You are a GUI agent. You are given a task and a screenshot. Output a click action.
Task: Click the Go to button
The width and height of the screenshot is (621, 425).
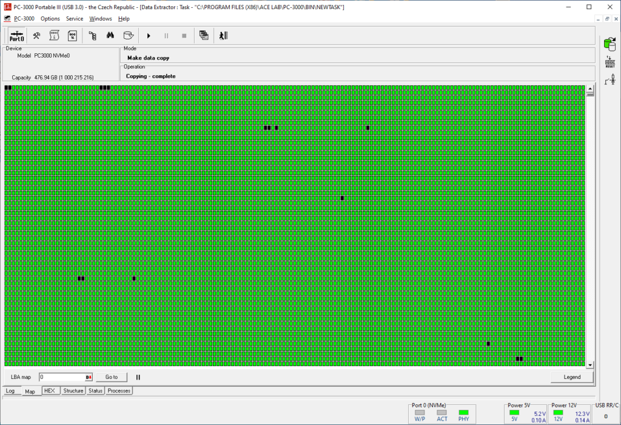point(112,377)
